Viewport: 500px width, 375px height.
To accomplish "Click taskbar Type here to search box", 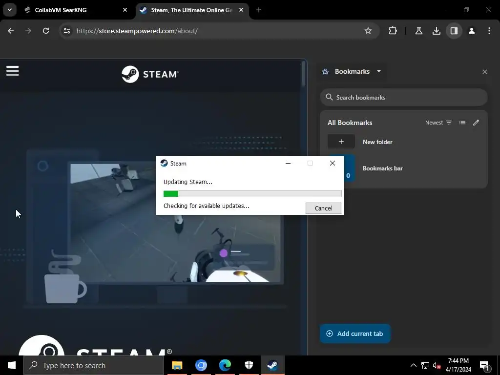I will (94, 365).
